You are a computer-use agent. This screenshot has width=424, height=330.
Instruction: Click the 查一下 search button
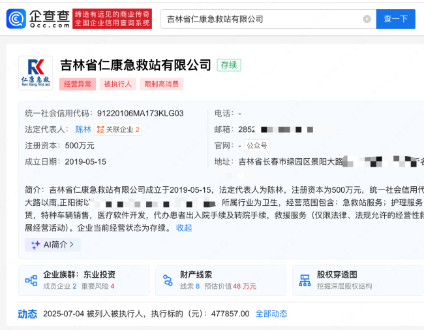395,19
